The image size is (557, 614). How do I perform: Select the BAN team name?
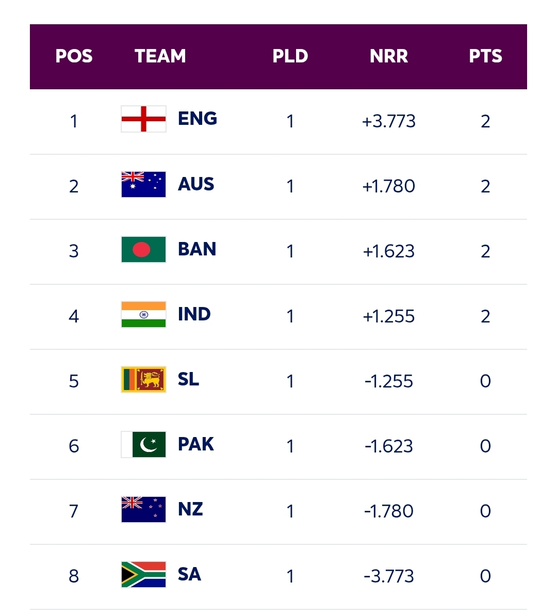(x=197, y=249)
